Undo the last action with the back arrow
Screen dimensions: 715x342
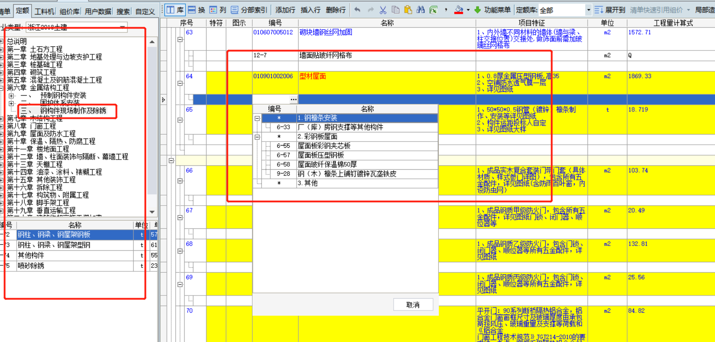click(x=357, y=10)
